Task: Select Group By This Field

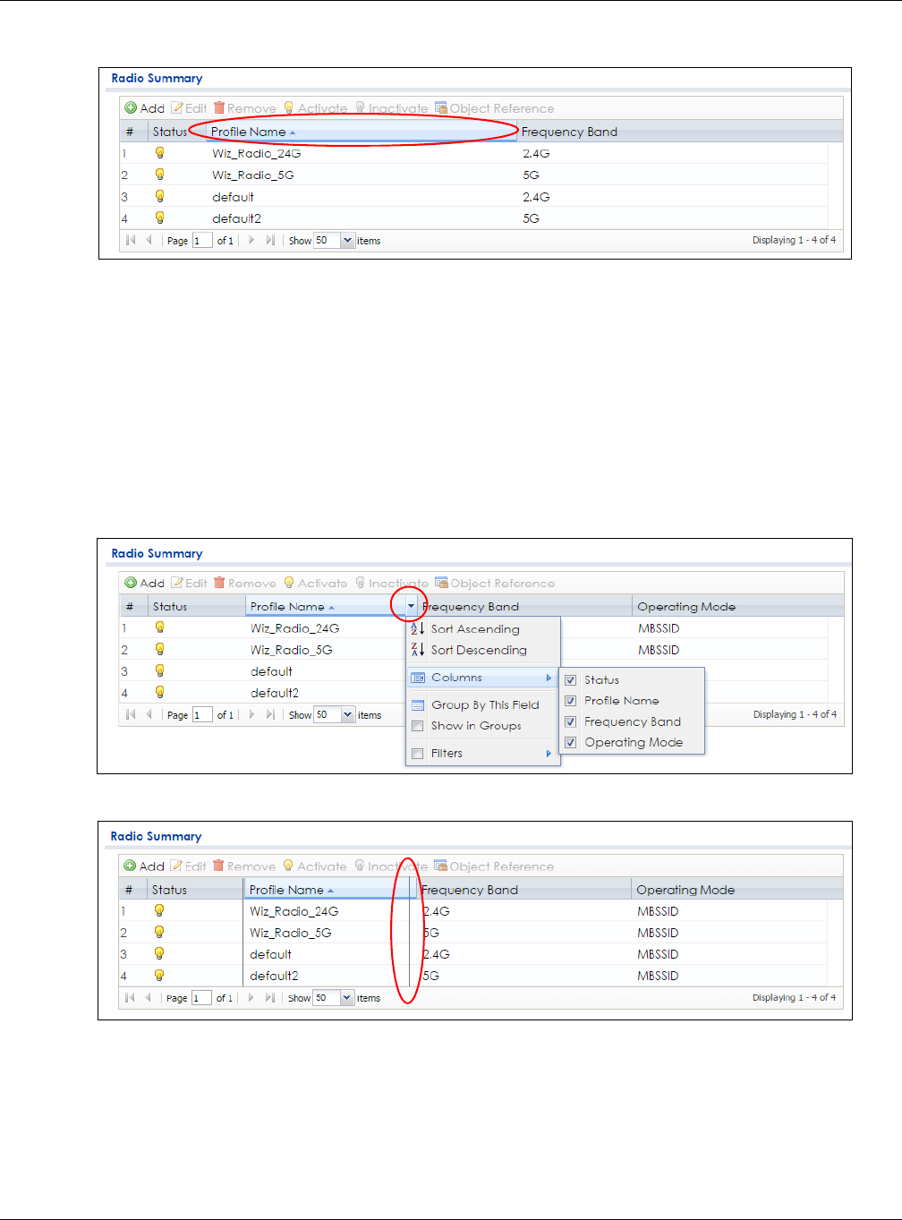Action: [483, 704]
